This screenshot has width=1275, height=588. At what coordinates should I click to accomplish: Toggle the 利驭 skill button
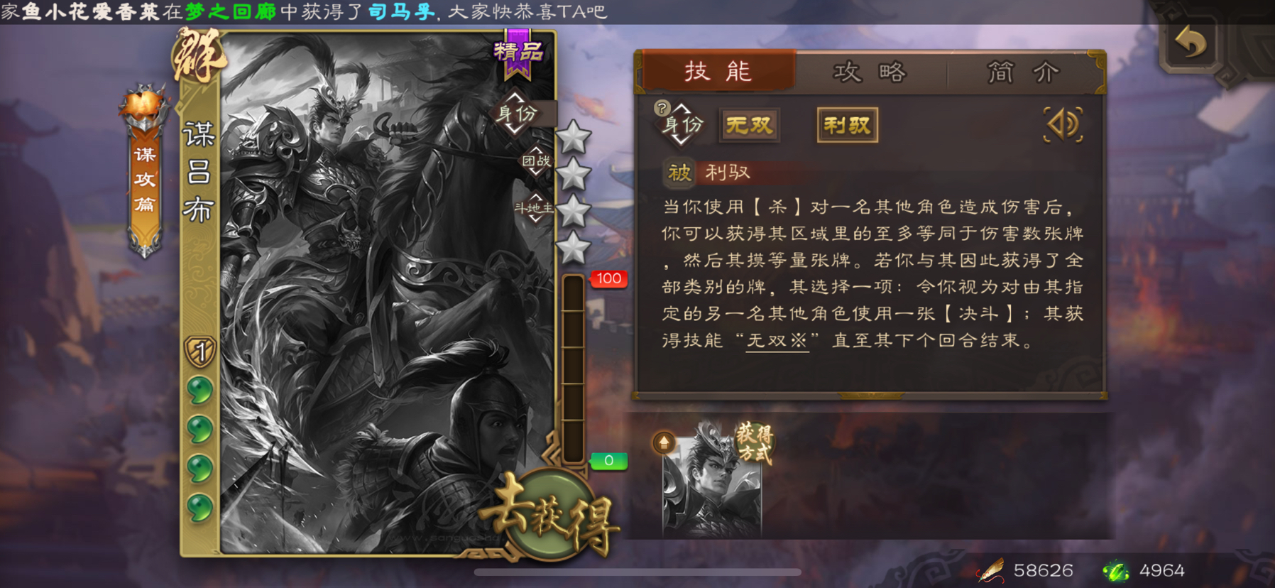[847, 126]
